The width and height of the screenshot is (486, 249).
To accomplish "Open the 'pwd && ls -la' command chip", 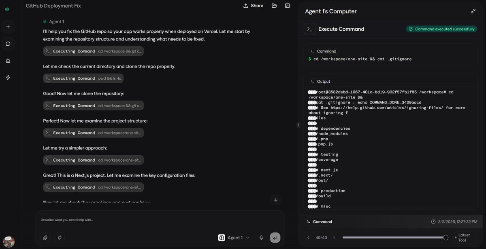I will pyautogui.click(x=83, y=78).
